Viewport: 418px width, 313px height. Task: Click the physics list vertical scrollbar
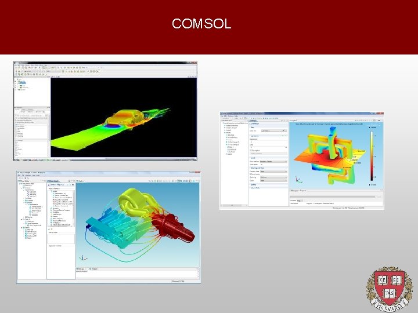73,208
